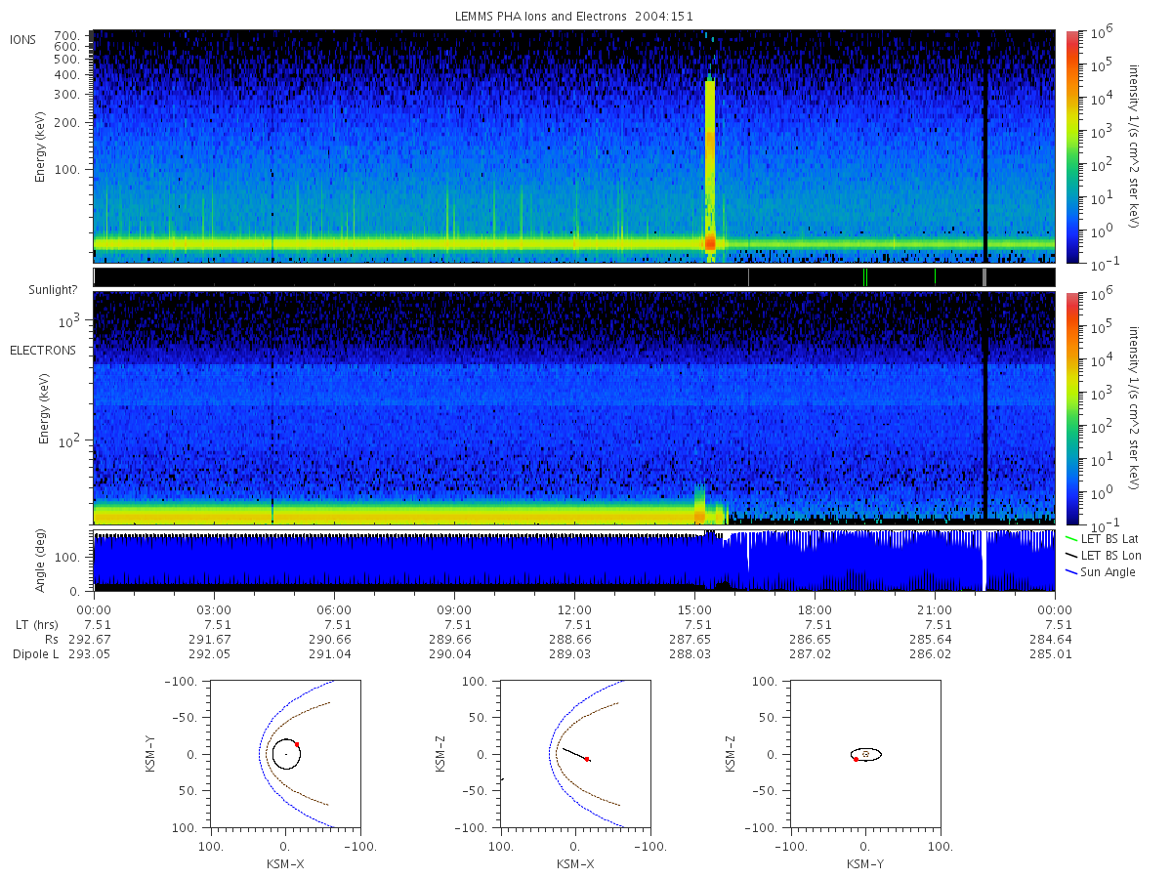Click the '18:00' time axis label
The width and height of the screenshot is (1172, 879).
815,609
